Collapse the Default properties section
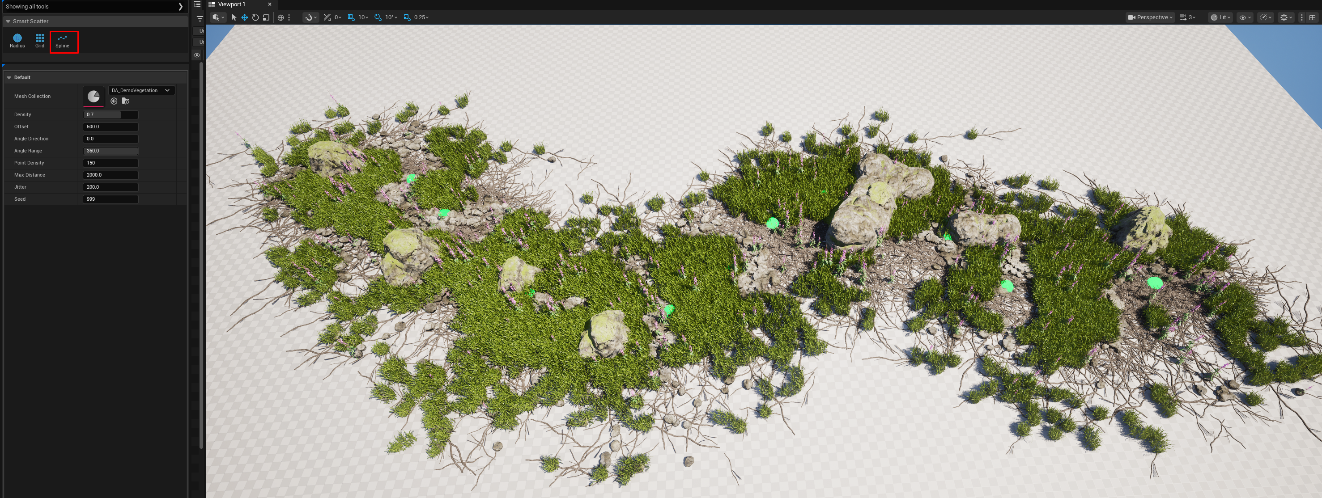Screen dimensions: 1322x498 pos(9,77)
